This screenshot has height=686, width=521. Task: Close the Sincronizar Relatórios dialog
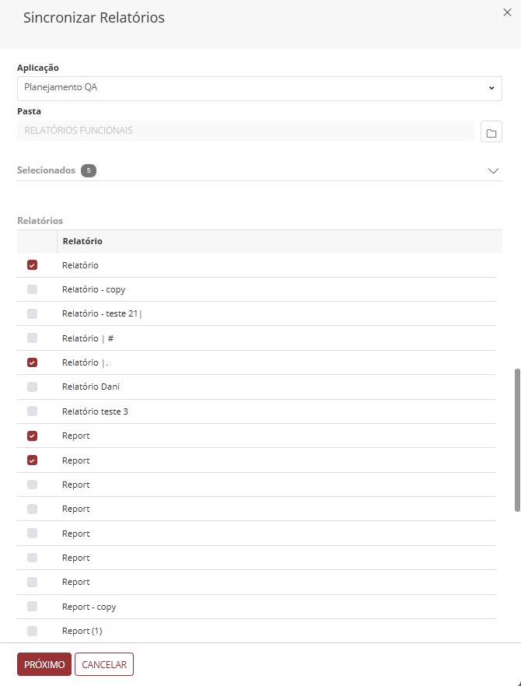point(508,12)
